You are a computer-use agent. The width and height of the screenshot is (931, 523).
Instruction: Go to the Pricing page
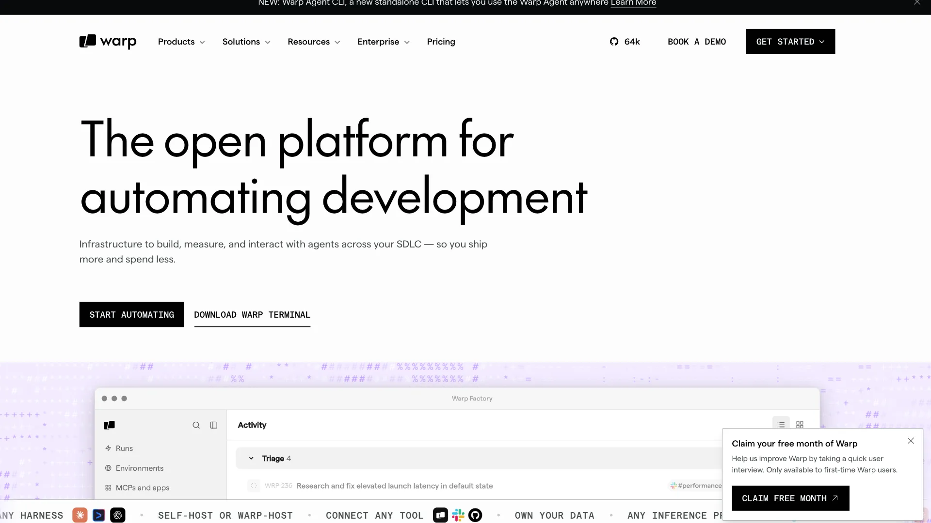click(x=441, y=42)
